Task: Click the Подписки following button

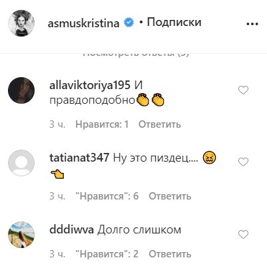Action: (x=174, y=22)
